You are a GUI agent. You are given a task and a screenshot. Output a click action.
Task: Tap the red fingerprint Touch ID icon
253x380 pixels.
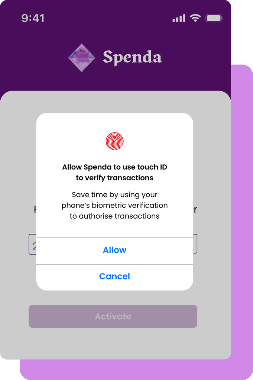pyautogui.click(x=114, y=141)
